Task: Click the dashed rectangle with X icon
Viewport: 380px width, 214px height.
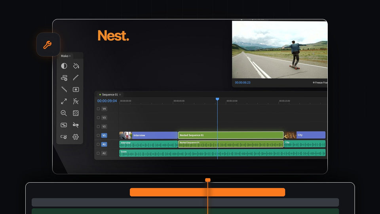Action: [x=64, y=137]
